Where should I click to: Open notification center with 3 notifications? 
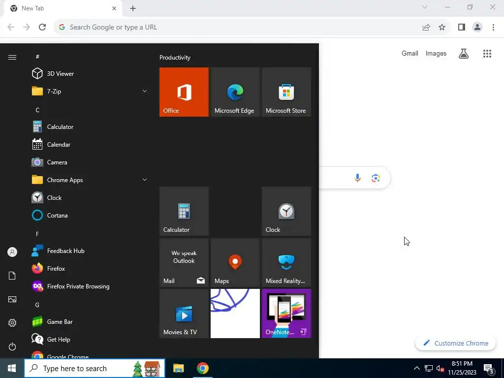pos(489,368)
